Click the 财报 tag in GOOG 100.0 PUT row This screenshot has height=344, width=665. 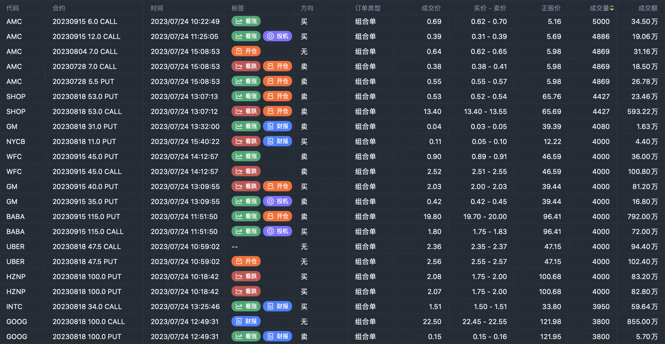point(278,336)
